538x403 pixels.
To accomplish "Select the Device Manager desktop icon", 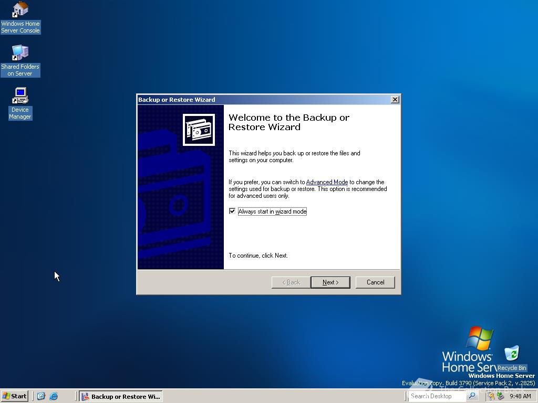I will pyautogui.click(x=20, y=103).
